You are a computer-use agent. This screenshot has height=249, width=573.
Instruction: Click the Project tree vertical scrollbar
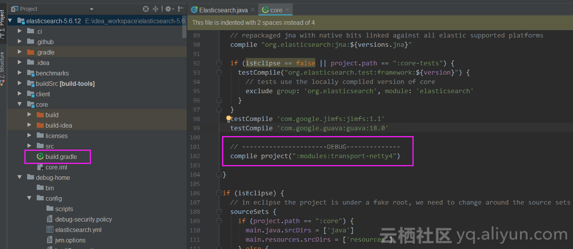(x=184, y=27)
